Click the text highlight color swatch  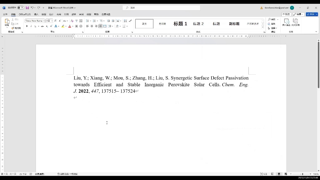tap(63, 26)
